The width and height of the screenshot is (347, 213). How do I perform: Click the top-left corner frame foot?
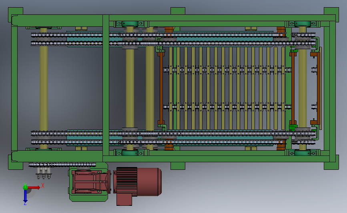16,14
